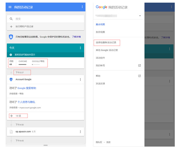Click the bottom drag handle bar
Screen dimensions: 180x151
click(x=45, y=145)
